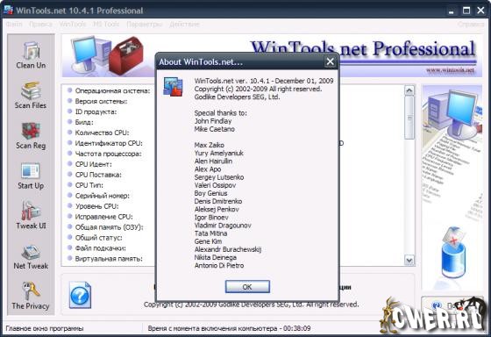Select the CPU Идент row

pos(89,164)
